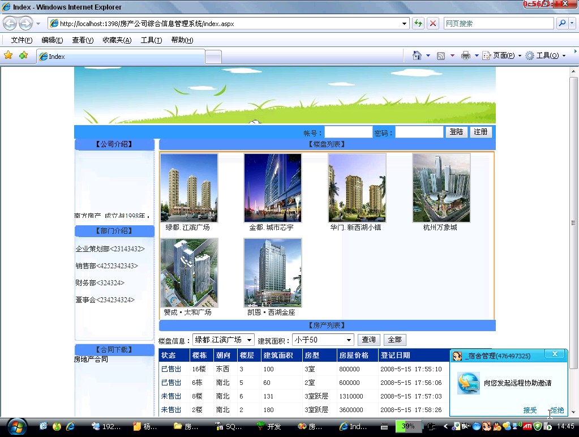Click the 帐号 input field

pyautogui.click(x=348, y=132)
